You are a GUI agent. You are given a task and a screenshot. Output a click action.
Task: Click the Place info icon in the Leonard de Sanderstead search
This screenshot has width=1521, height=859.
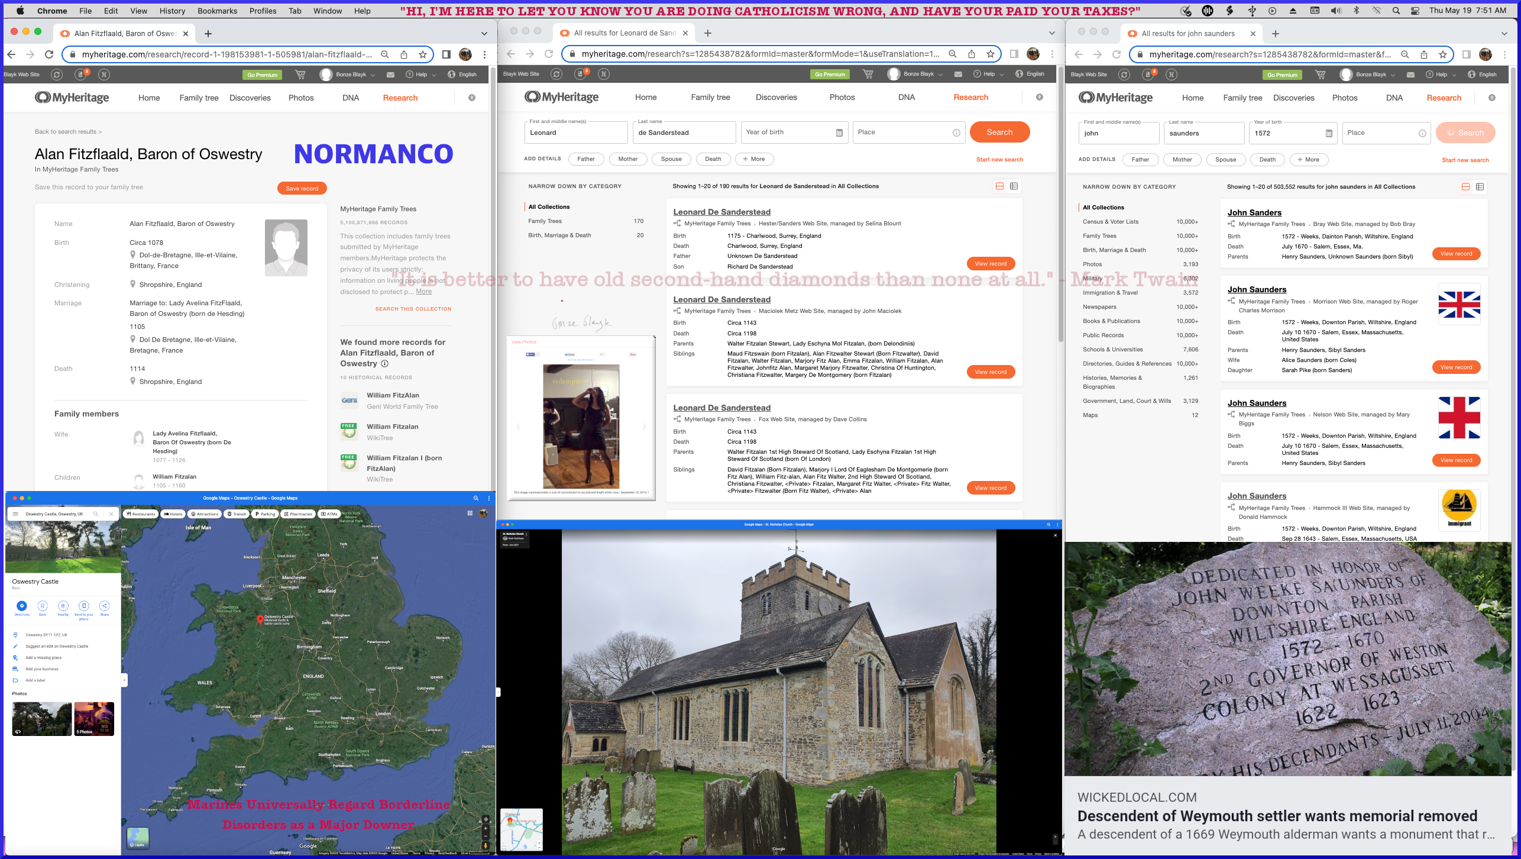pyautogui.click(x=956, y=133)
